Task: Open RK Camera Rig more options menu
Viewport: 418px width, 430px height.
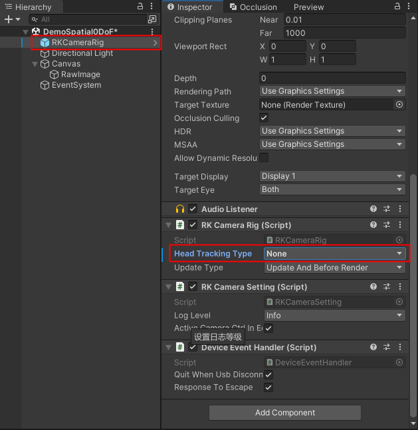Action: 400,225
